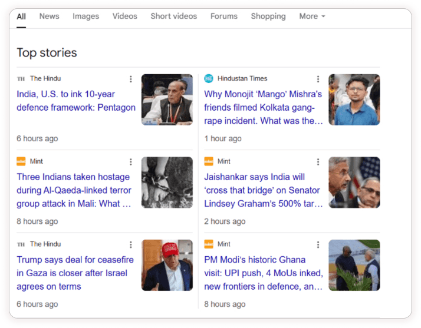The image size is (421, 328).
Task: Click thumbnail of defence framework story
Action: [167, 100]
